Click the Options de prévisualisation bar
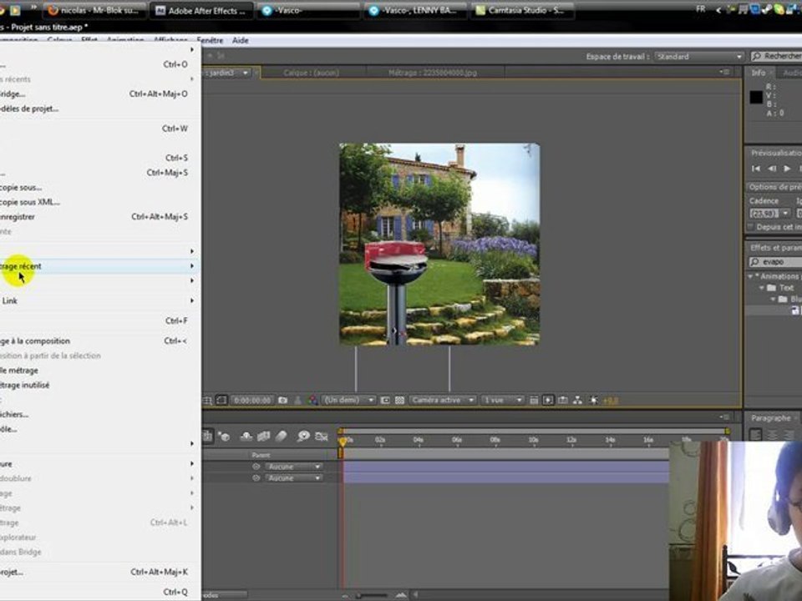Image resolution: width=802 pixels, height=601 pixels. coord(774,188)
